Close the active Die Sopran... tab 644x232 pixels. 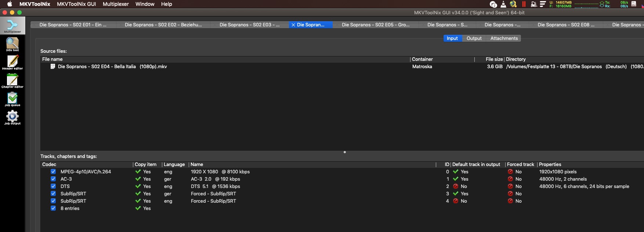pyautogui.click(x=293, y=25)
